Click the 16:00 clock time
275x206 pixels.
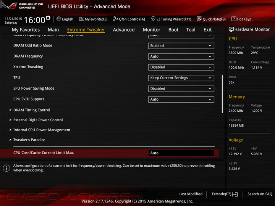[x=34, y=20]
